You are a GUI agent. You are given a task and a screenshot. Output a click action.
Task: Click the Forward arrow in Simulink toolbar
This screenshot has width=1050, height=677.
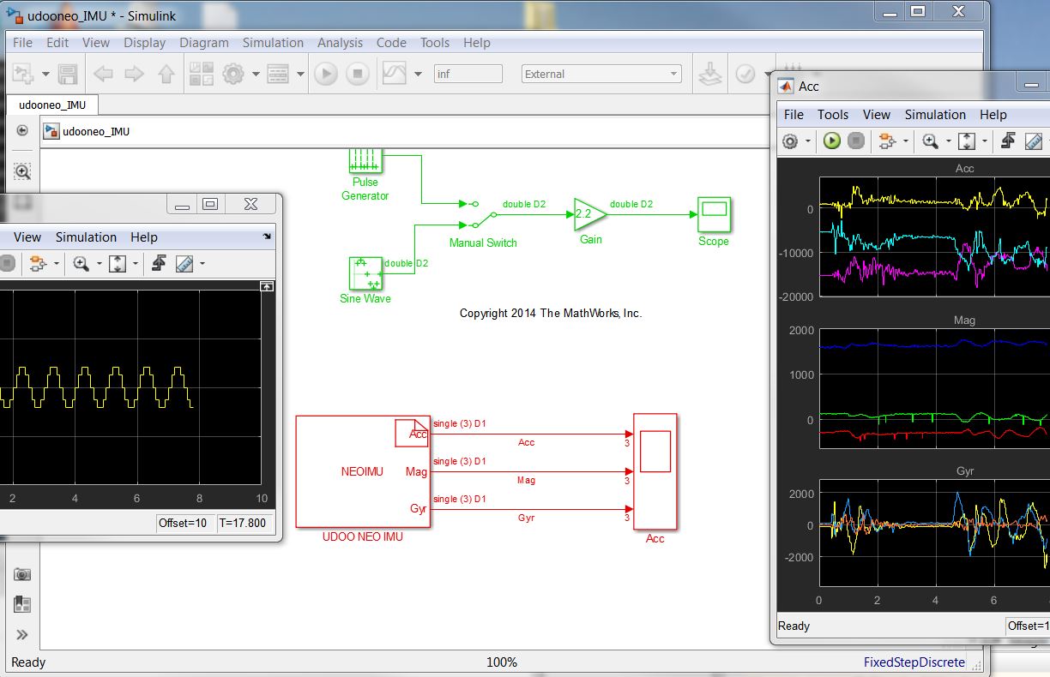[135, 74]
